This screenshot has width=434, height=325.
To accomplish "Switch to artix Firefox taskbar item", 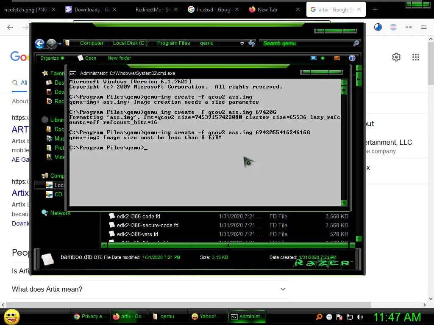I will coord(129,317).
